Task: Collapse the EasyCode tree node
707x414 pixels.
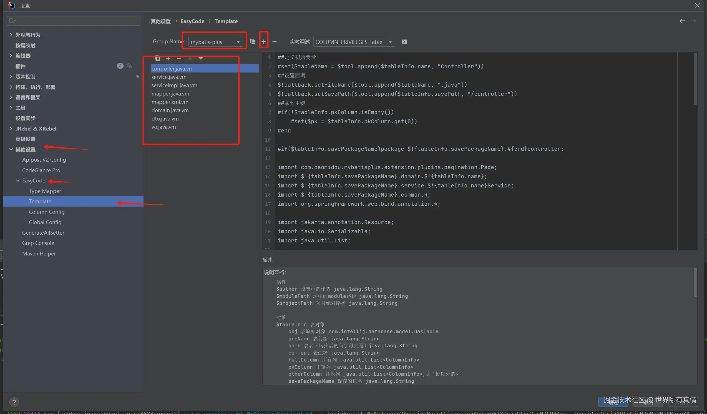Action: click(18, 180)
